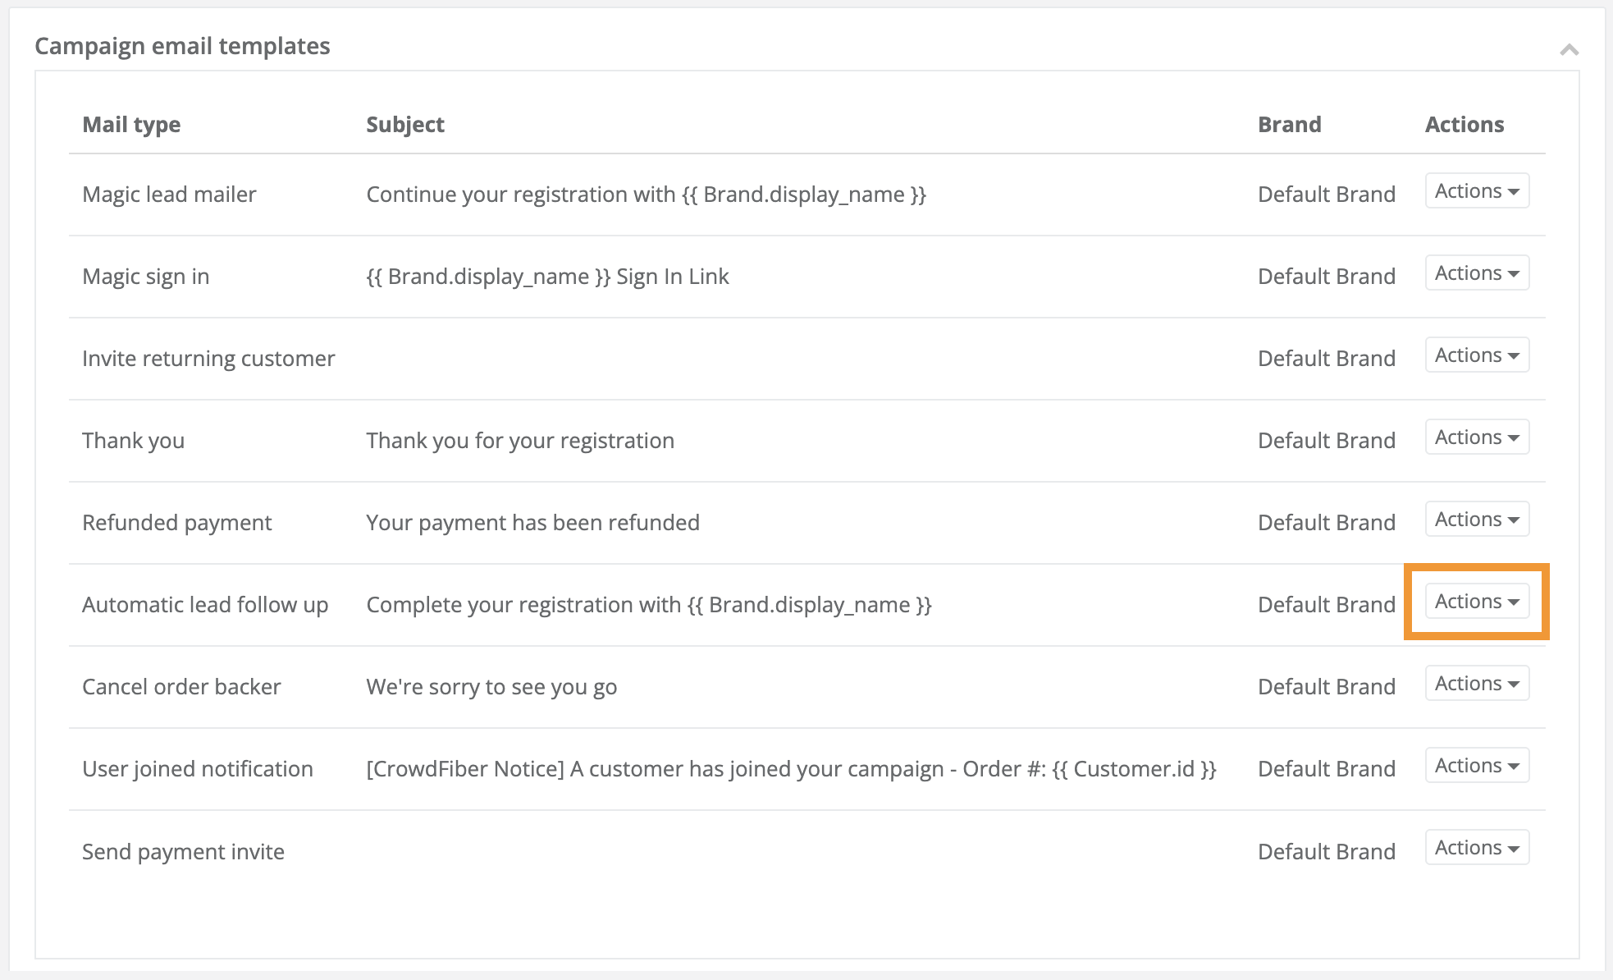Screen dimensions: 1613x980
Task: Open the Actions dropdown for Magic sign in
Action: tap(1475, 272)
